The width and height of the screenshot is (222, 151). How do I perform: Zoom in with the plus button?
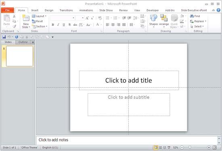pos(209,148)
